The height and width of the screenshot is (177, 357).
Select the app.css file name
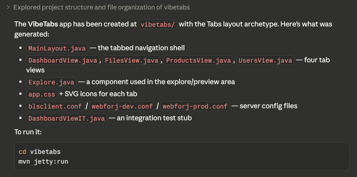[42, 94]
